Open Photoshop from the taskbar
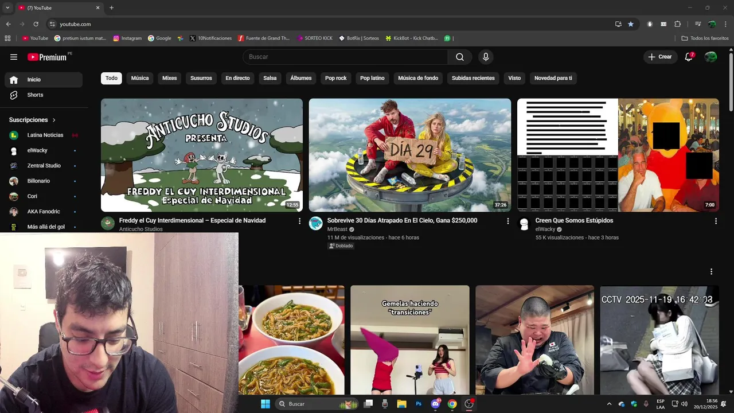This screenshot has width=734, height=413. pos(419,404)
